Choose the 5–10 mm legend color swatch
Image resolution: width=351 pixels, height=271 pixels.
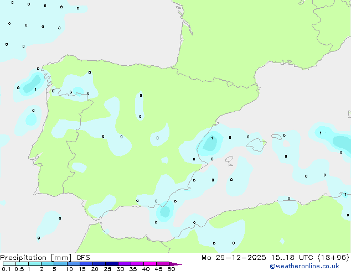(x=60, y=264)
